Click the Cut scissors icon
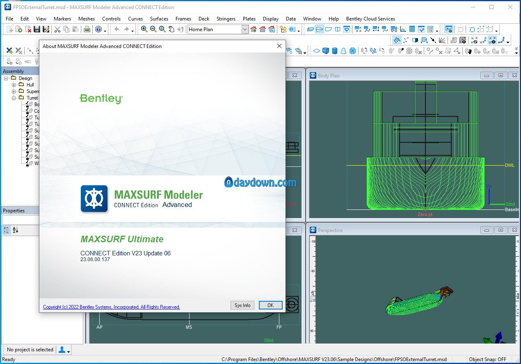 click(57, 29)
